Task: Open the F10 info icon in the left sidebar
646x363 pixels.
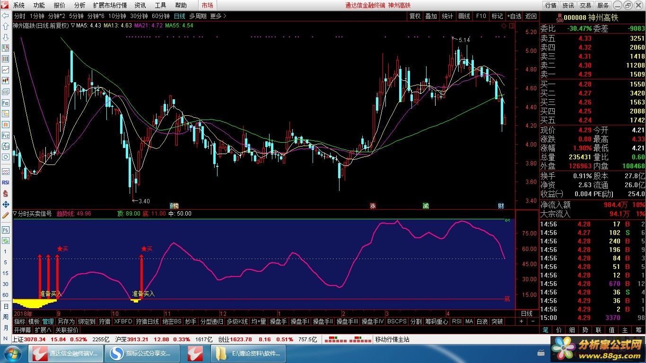Action: click(6, 103)
